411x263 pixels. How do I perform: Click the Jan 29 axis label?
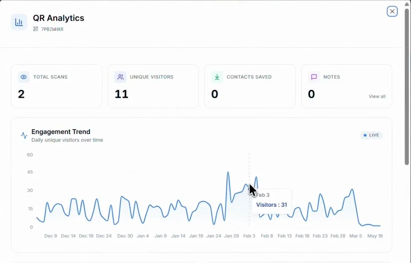click(231, 236)
